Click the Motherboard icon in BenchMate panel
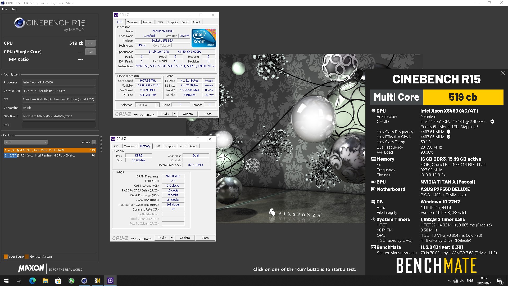508x286 pixels. (x=373, y=189)
